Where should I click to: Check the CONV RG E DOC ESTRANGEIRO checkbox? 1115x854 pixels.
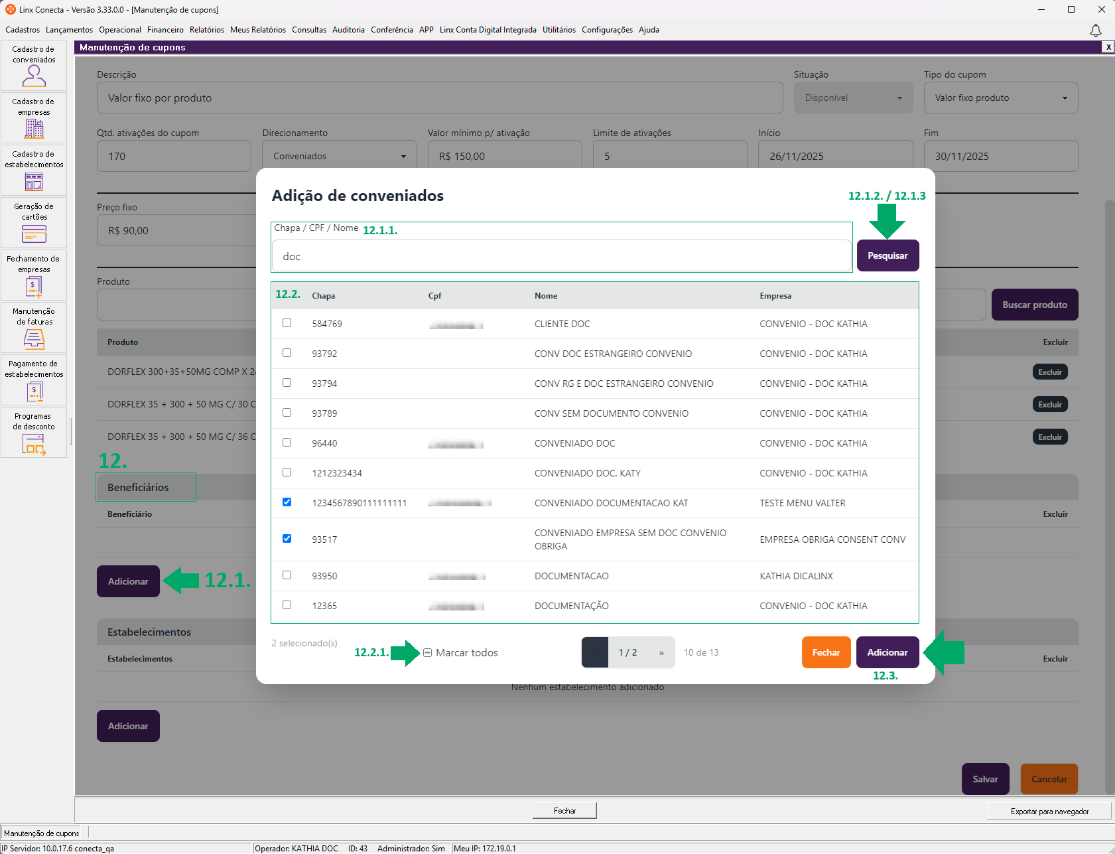[x=287, y=383]
